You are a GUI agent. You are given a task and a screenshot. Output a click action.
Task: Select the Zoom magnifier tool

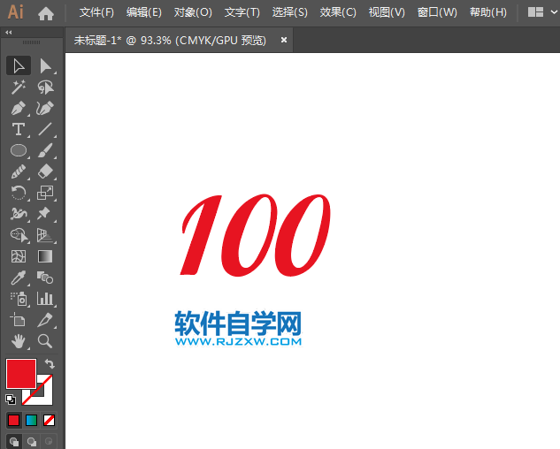click(45, 341)
